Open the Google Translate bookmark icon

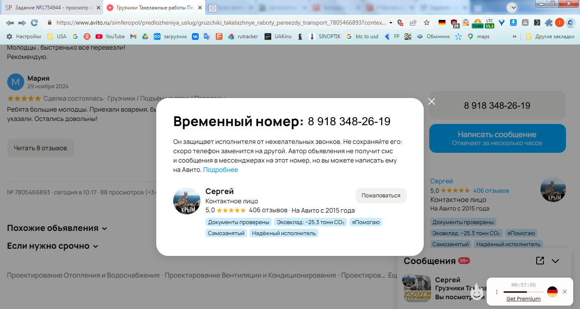(x=207, y=37)
